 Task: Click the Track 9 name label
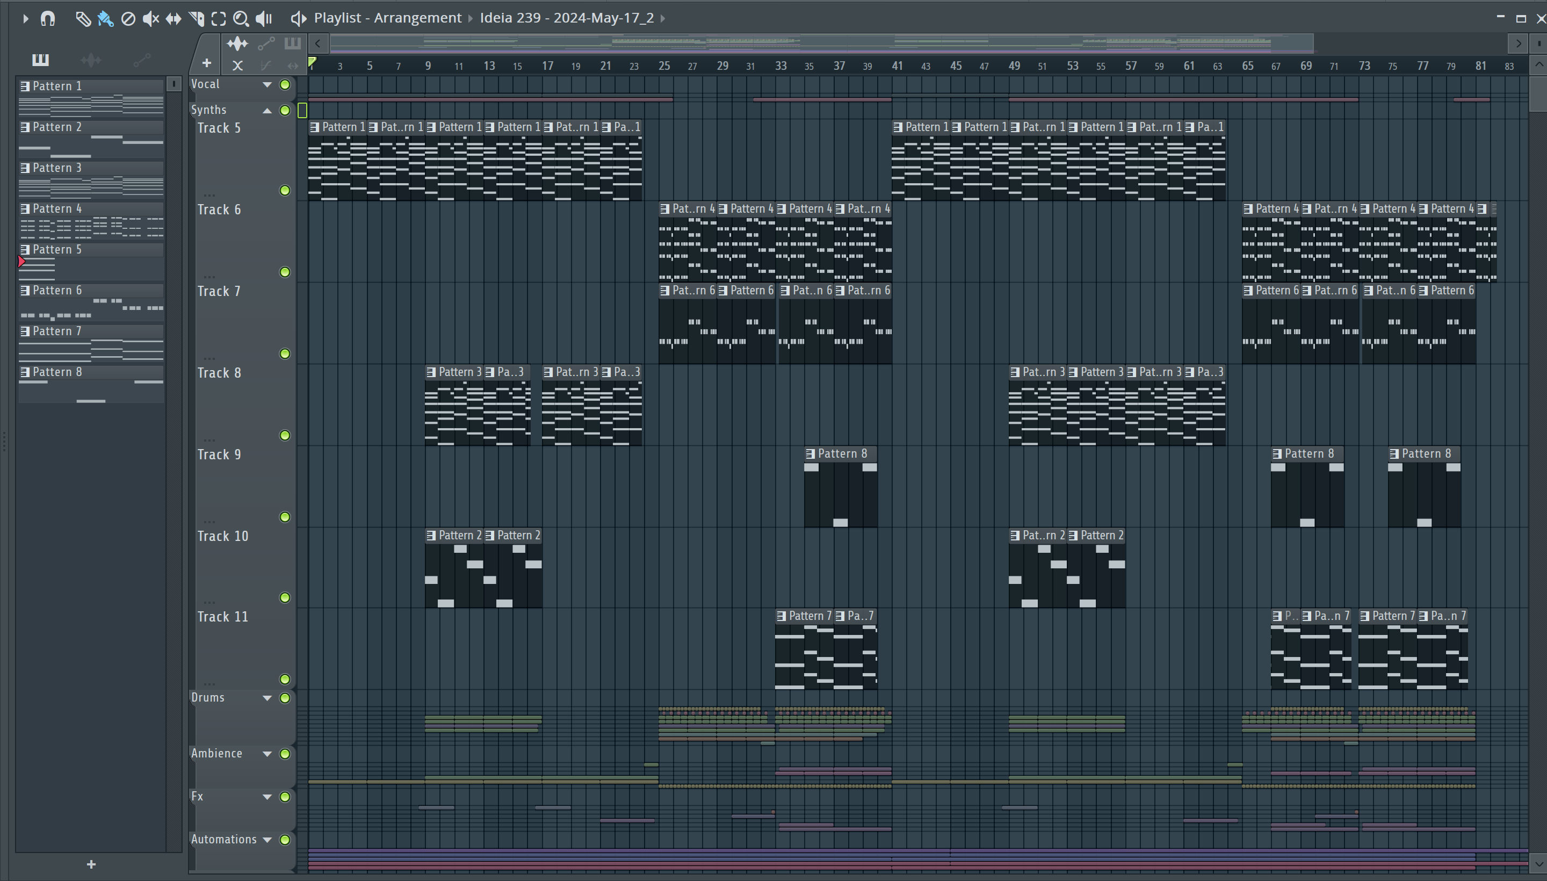tap(219, 454)
